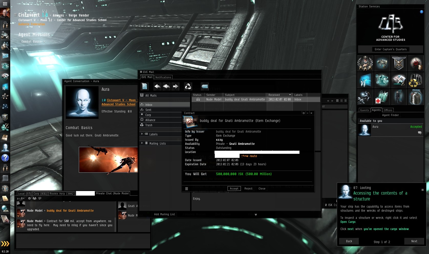
Task: Click Next in the Looting tutorial
Action: (x=414, y=241)
